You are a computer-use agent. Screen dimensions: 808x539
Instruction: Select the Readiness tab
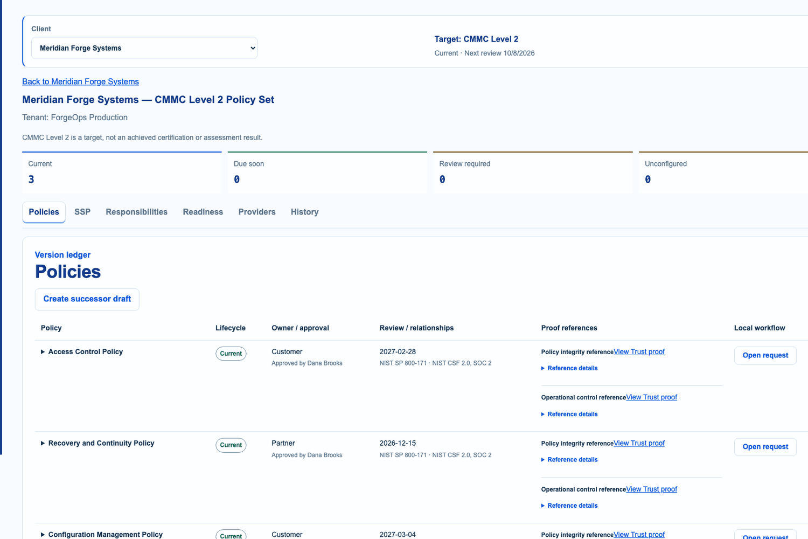tap(203, 212)
